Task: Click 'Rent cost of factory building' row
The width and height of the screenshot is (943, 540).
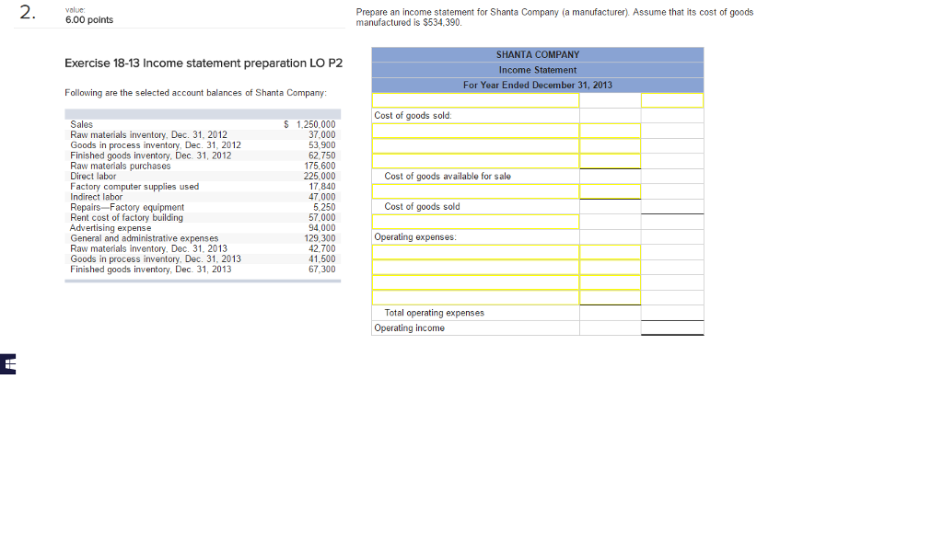Action: click(x=203, y=217)
